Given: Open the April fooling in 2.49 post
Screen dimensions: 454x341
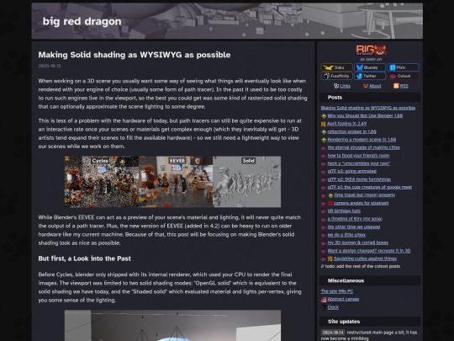Looking at the screenshot, I should (x=346, y=124).
